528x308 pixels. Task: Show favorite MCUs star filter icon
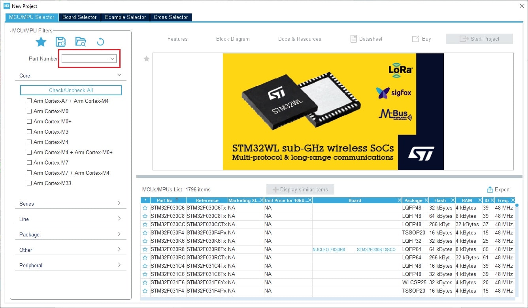pyautogui.click(x=41, y=42)
